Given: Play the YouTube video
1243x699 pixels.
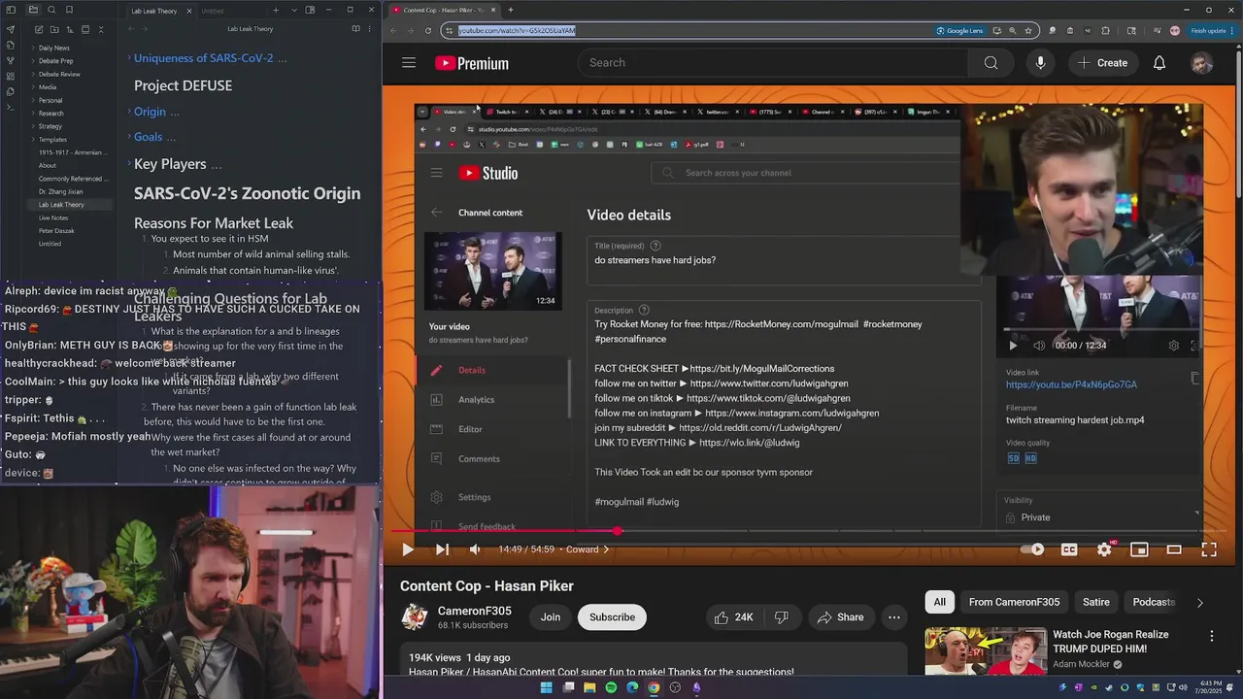Looking at the screenshot, I should [x=408, y=549].
